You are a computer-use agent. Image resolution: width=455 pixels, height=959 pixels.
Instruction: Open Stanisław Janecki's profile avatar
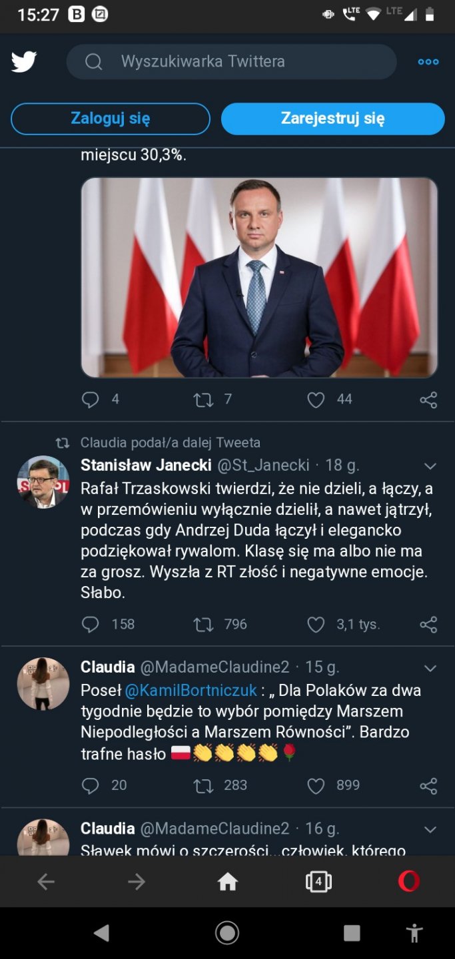(43, 482)
